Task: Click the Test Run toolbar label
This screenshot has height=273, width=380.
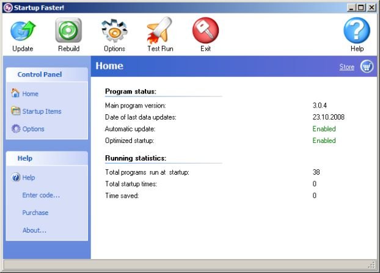Action: pyautogui.click(x=160, y=48)
